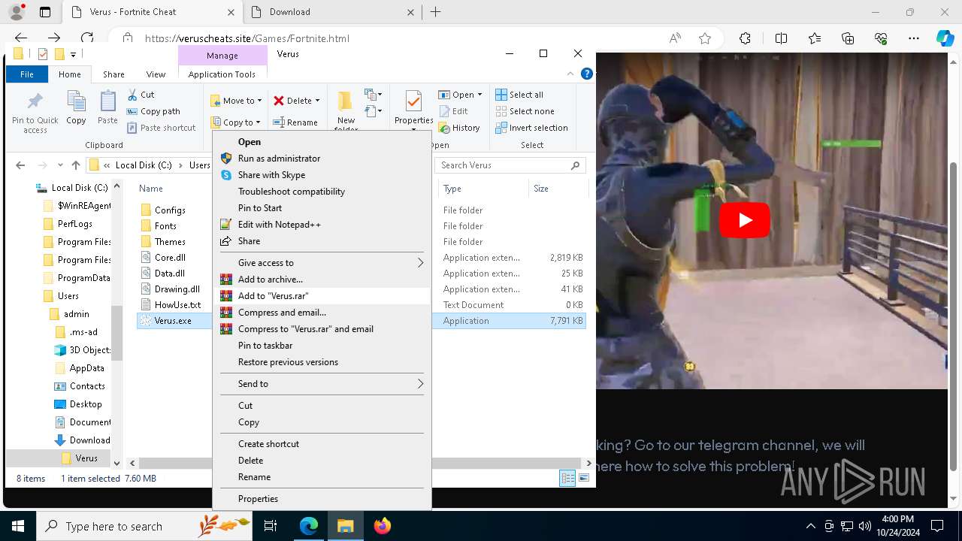Select Create shortcut in context menu
Viewport: 962px width, 541px height.
pyautogui.click(x=268, y=444)
